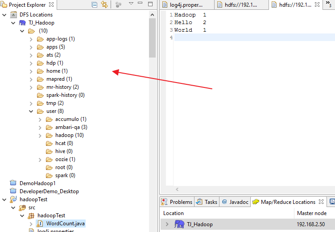Image resolution: width=335 pixels, height=232 pixels.
Task: Expand TJ_Hadoop in Map/Reduce Locations
Action: [x=167, y=224]
